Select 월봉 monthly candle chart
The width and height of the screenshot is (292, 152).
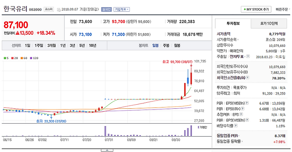177,45
